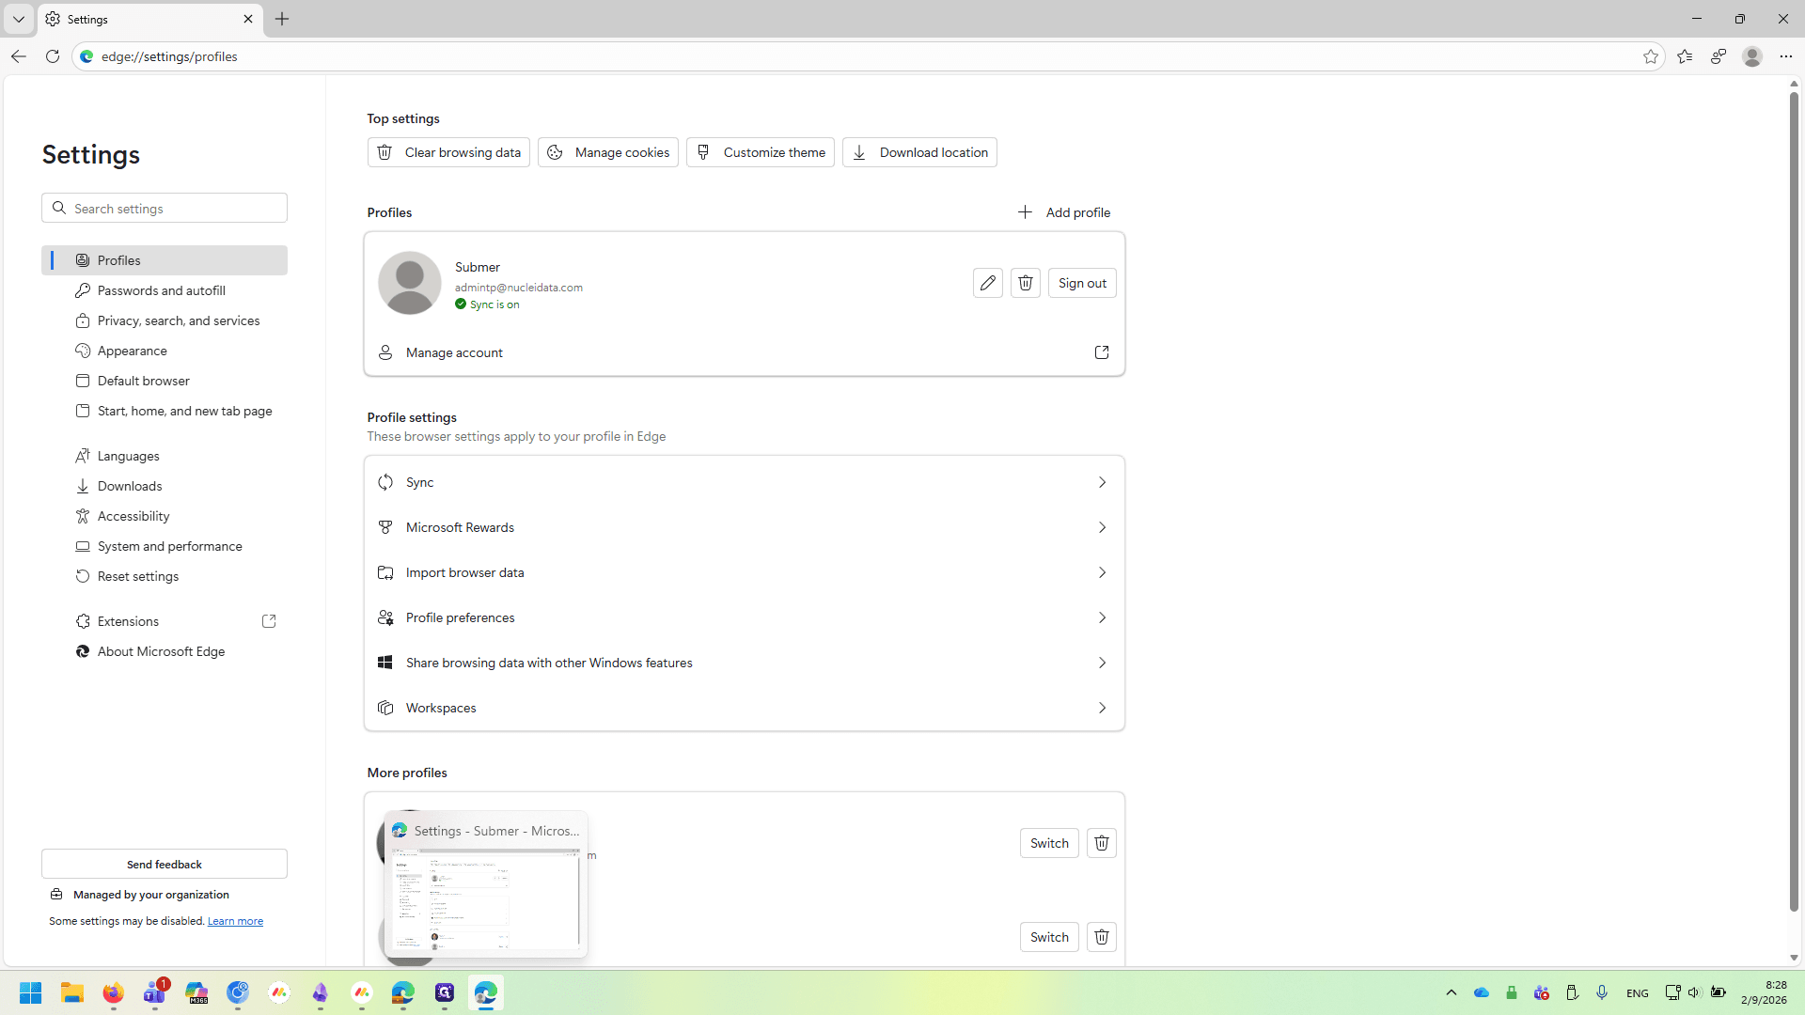Click the plus icon next to Add profile
Screen dimensions: 1805x1015
(x=1025, y=212)
